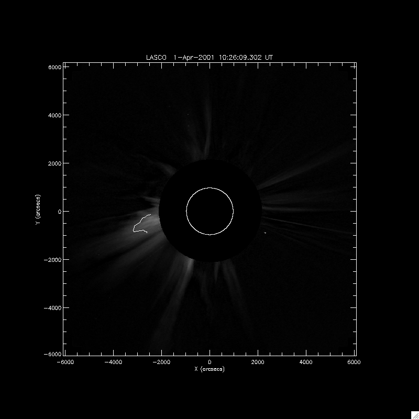This screenshot has width=419, height=419.
Task: Click the -4000 tick label on the Y axis
Action: click(x=54, y=307)
